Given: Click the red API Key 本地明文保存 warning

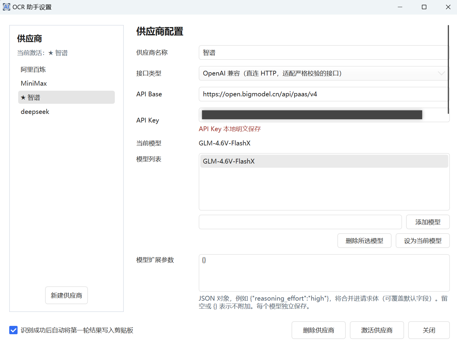Looking at the screenshot, I should (230, 129).
